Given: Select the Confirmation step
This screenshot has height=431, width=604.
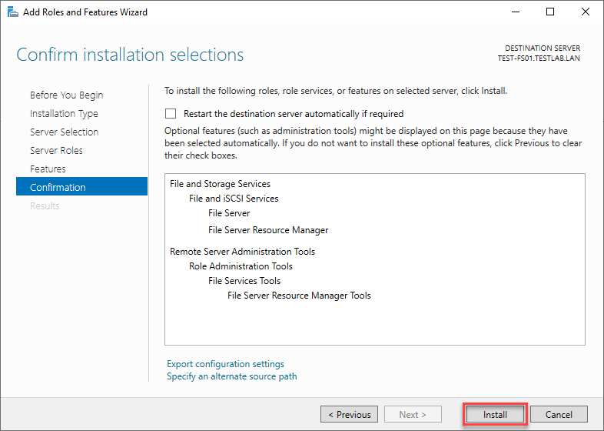Looking at the screenshot, I should click(x=81, y=187).
